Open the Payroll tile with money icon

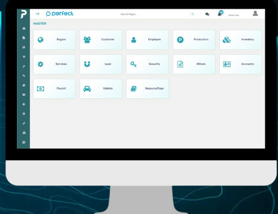[54, 89]
